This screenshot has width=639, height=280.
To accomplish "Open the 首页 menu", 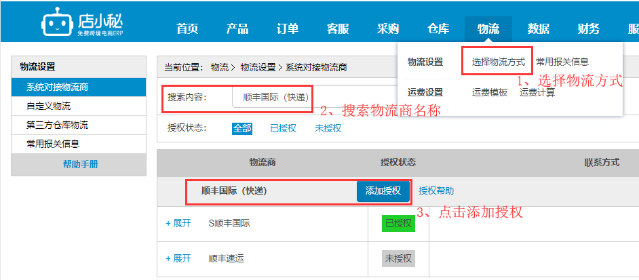I will coord(187,29).
